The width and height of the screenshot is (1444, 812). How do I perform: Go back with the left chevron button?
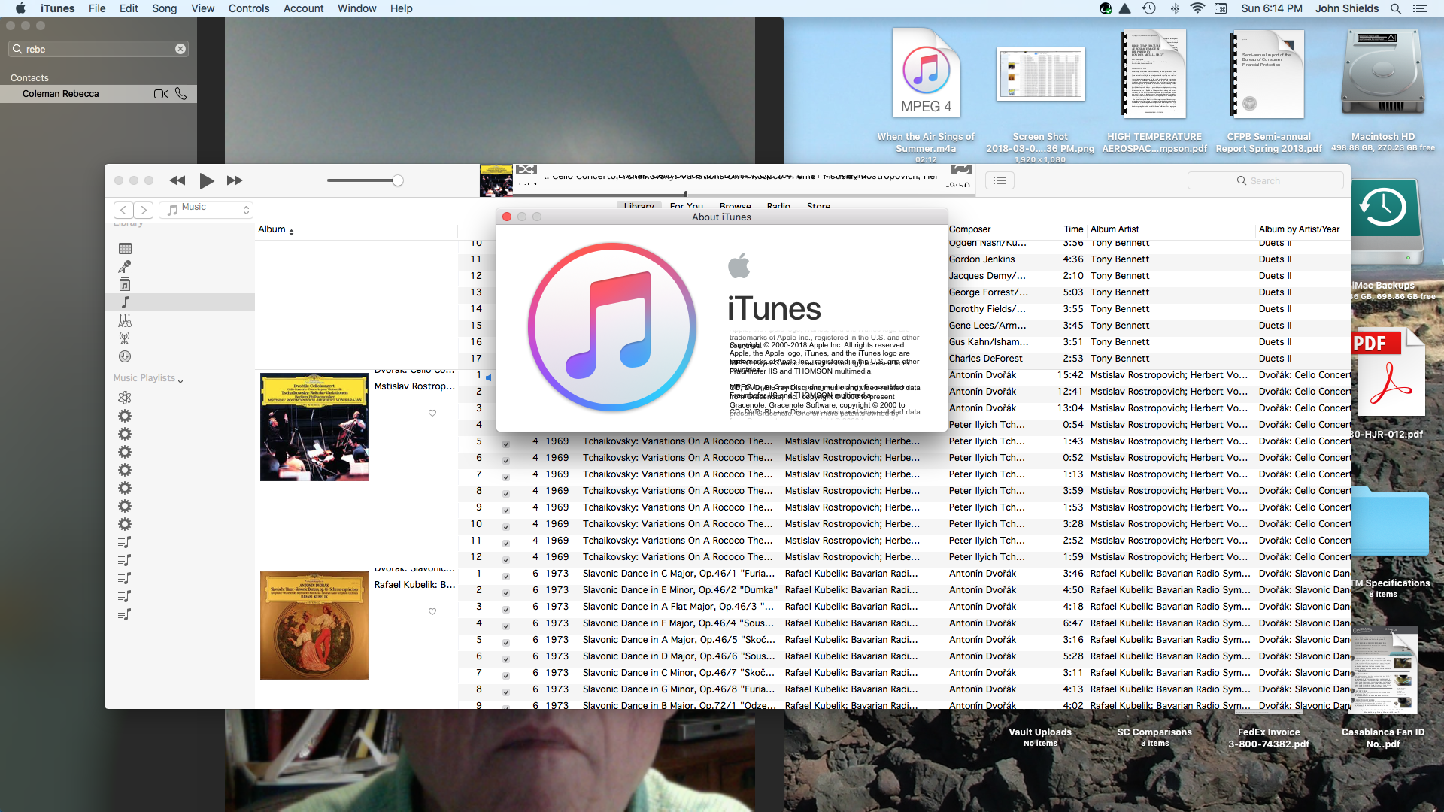[x=124, y=210]
